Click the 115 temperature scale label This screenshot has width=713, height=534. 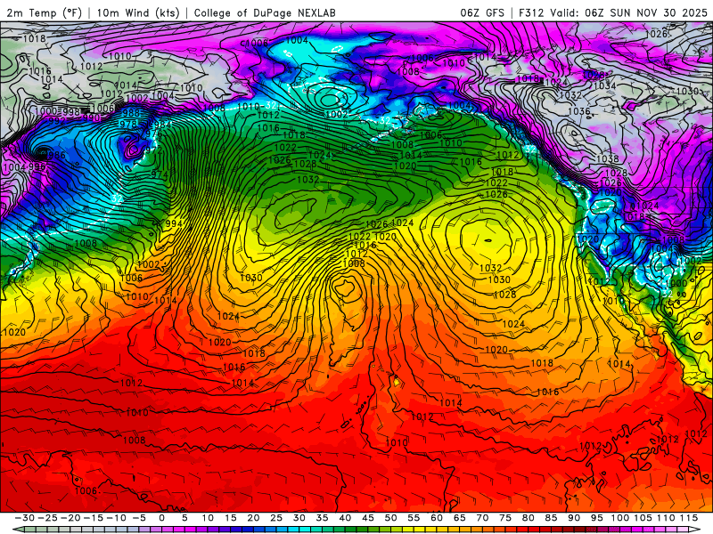pyautogui.click(x=689, y=518)
